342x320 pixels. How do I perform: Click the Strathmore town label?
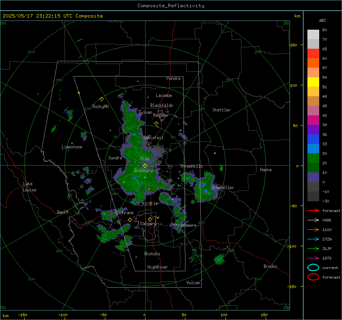(185, 225)
